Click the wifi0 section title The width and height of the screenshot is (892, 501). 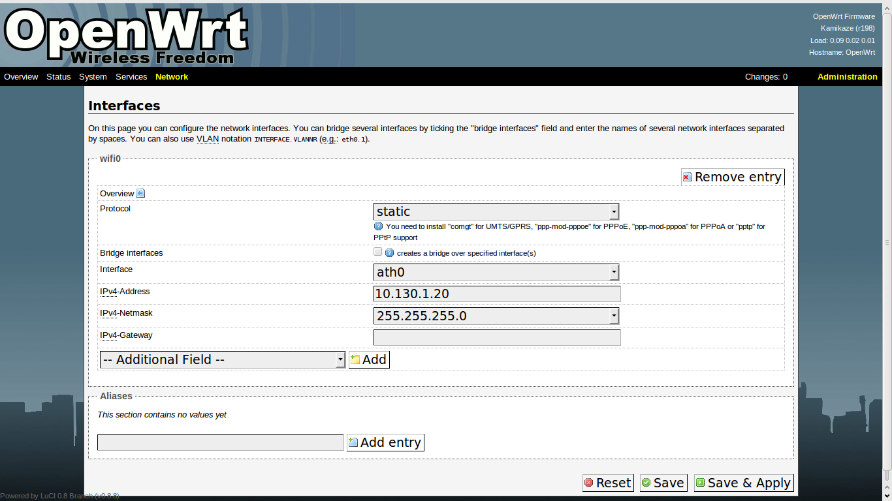pos(110,159)
